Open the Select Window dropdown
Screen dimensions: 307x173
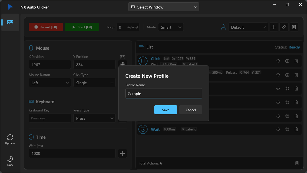pyautogui.click(x=163, y=7)
